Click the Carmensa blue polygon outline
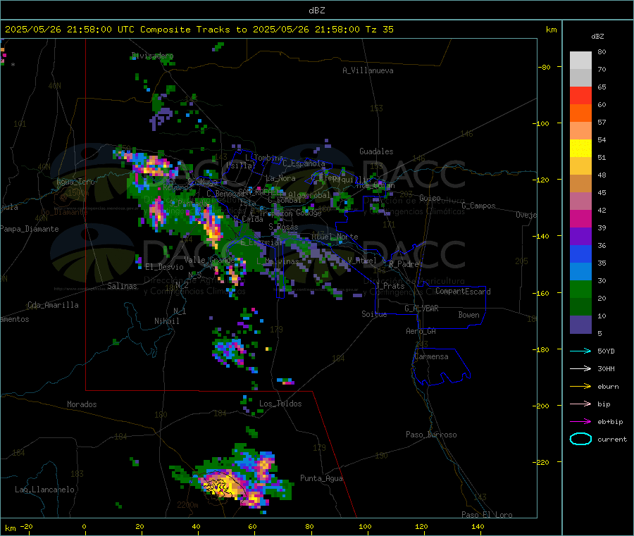Viewport: 634px width, 536px height. (441, 367)
